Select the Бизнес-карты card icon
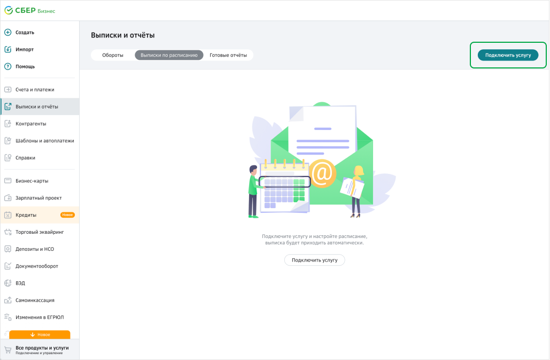The width and height of the screenshot is (550, 360). [x=8, y=181]
